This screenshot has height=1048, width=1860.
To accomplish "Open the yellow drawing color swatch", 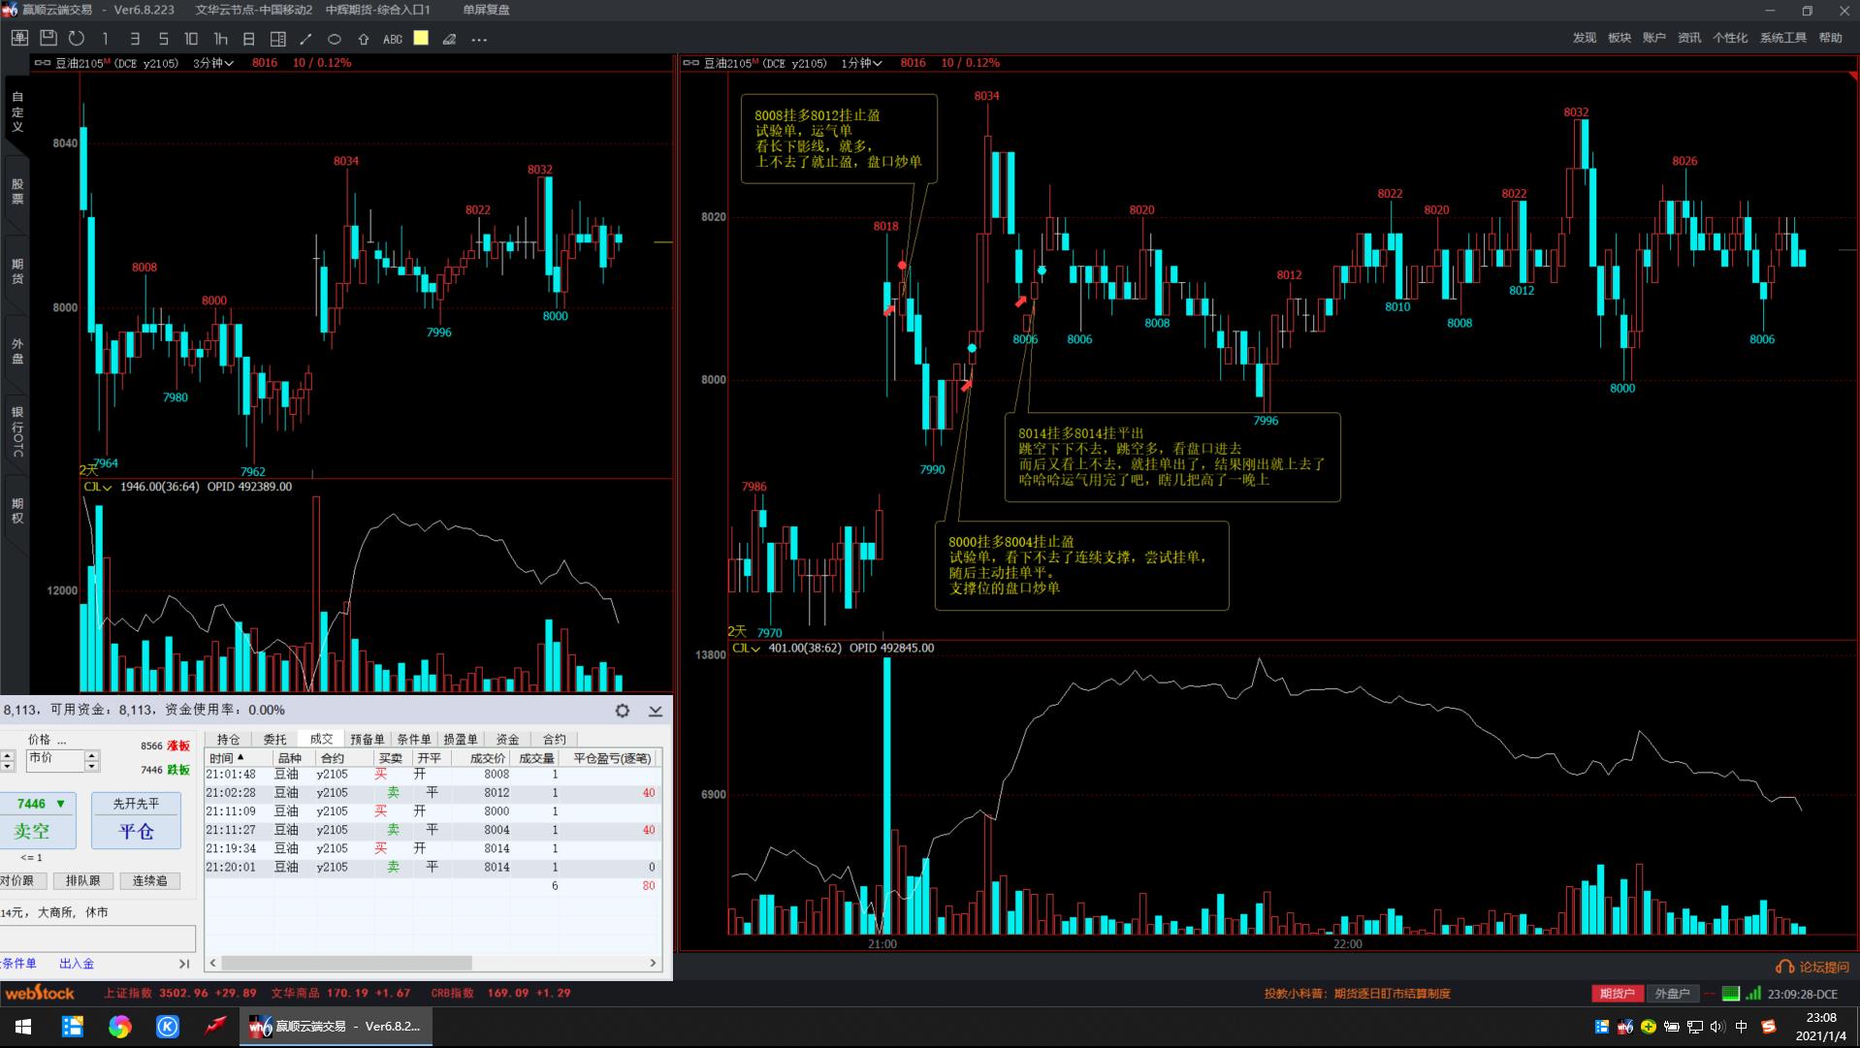I will click(x=421, y=38).
